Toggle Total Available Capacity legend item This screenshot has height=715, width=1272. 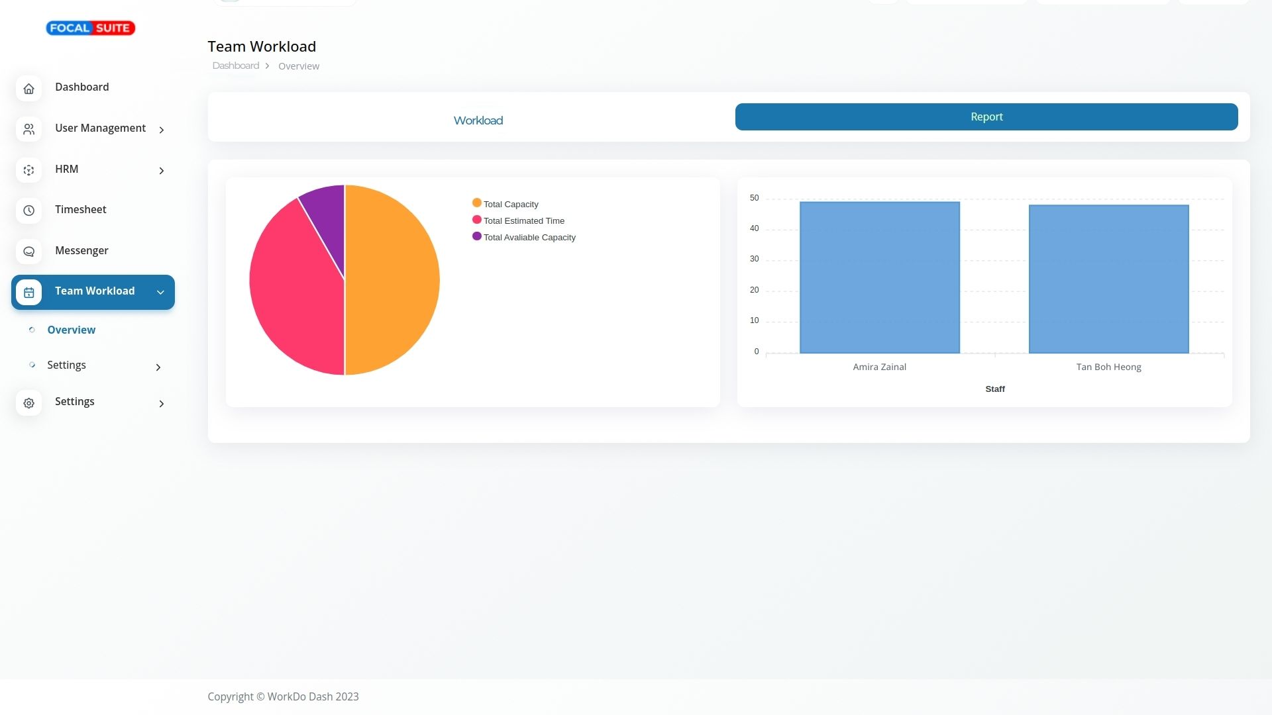529,237
